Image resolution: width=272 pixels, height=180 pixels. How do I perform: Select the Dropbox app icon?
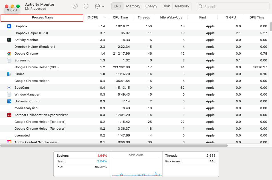(9, 26)
